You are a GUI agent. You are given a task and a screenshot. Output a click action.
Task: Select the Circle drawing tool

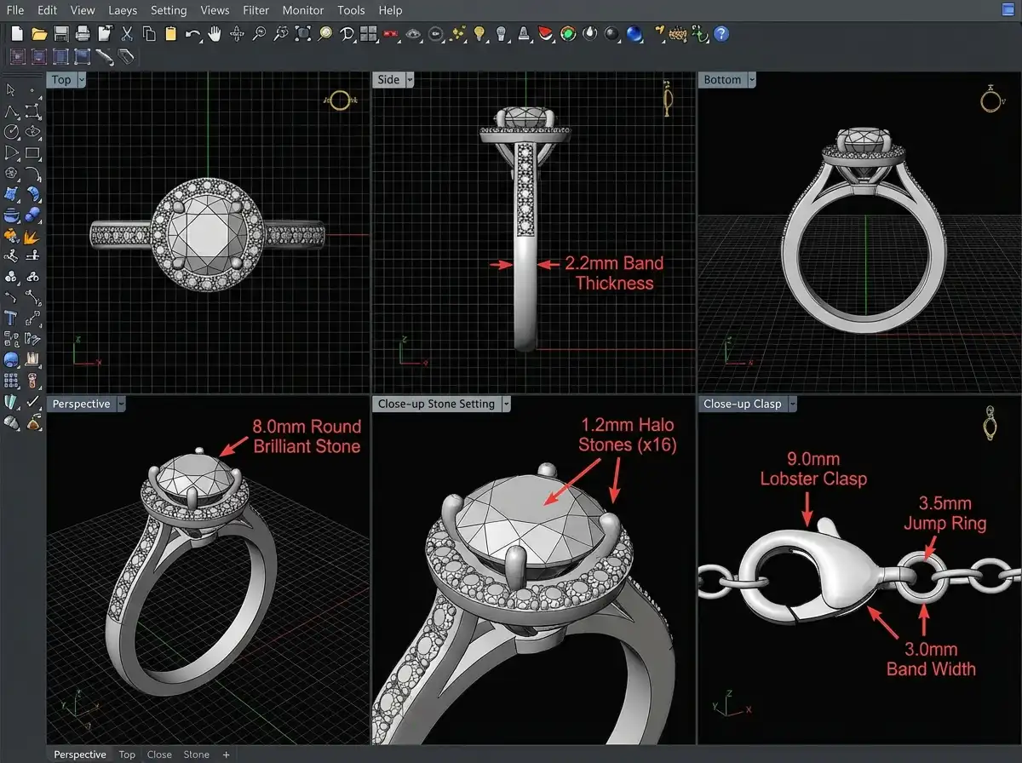coord(10,131)
